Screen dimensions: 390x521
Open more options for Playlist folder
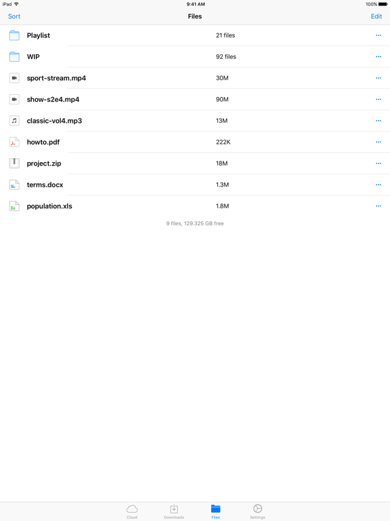coord(378,35)
